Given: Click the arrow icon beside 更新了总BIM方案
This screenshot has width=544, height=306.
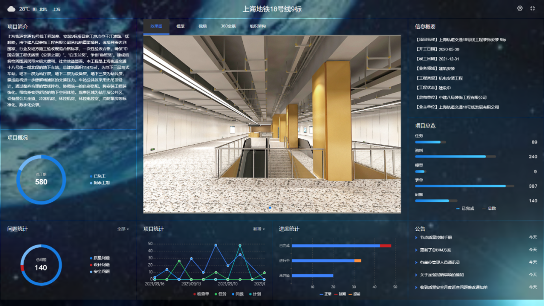Looking at the screenshot, I should coord(415,250).
